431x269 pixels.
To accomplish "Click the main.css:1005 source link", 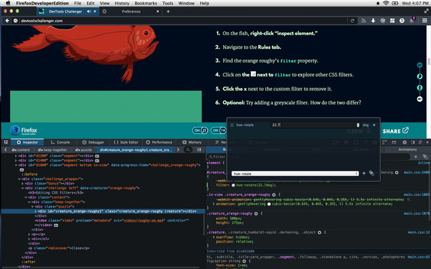I will pos(416,195).
